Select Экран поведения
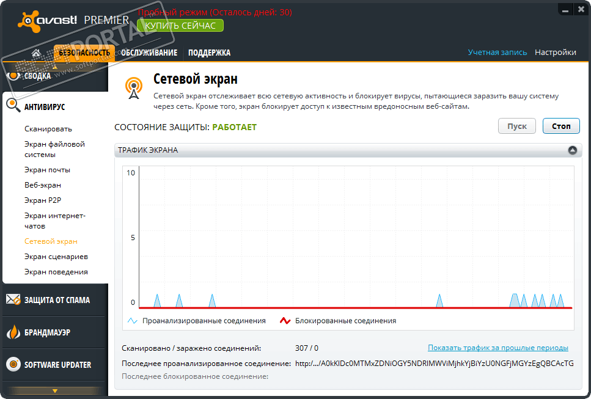This screenshot has width=591, height=399. [x=56, y=272]
